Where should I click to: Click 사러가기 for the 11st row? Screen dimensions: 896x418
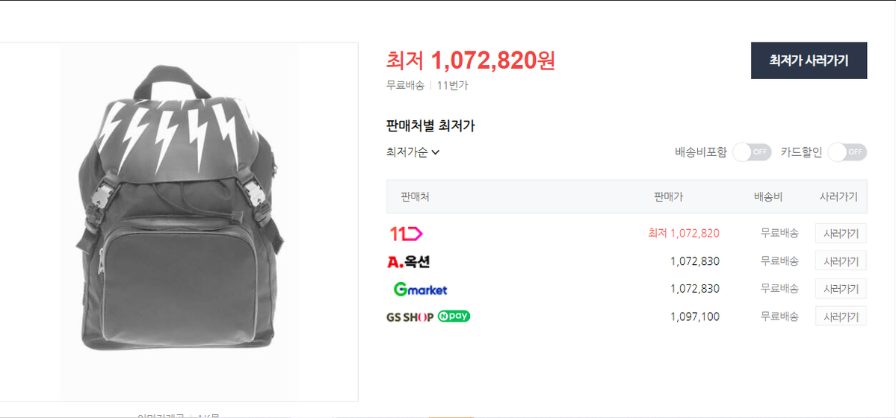tap(841, 233)
